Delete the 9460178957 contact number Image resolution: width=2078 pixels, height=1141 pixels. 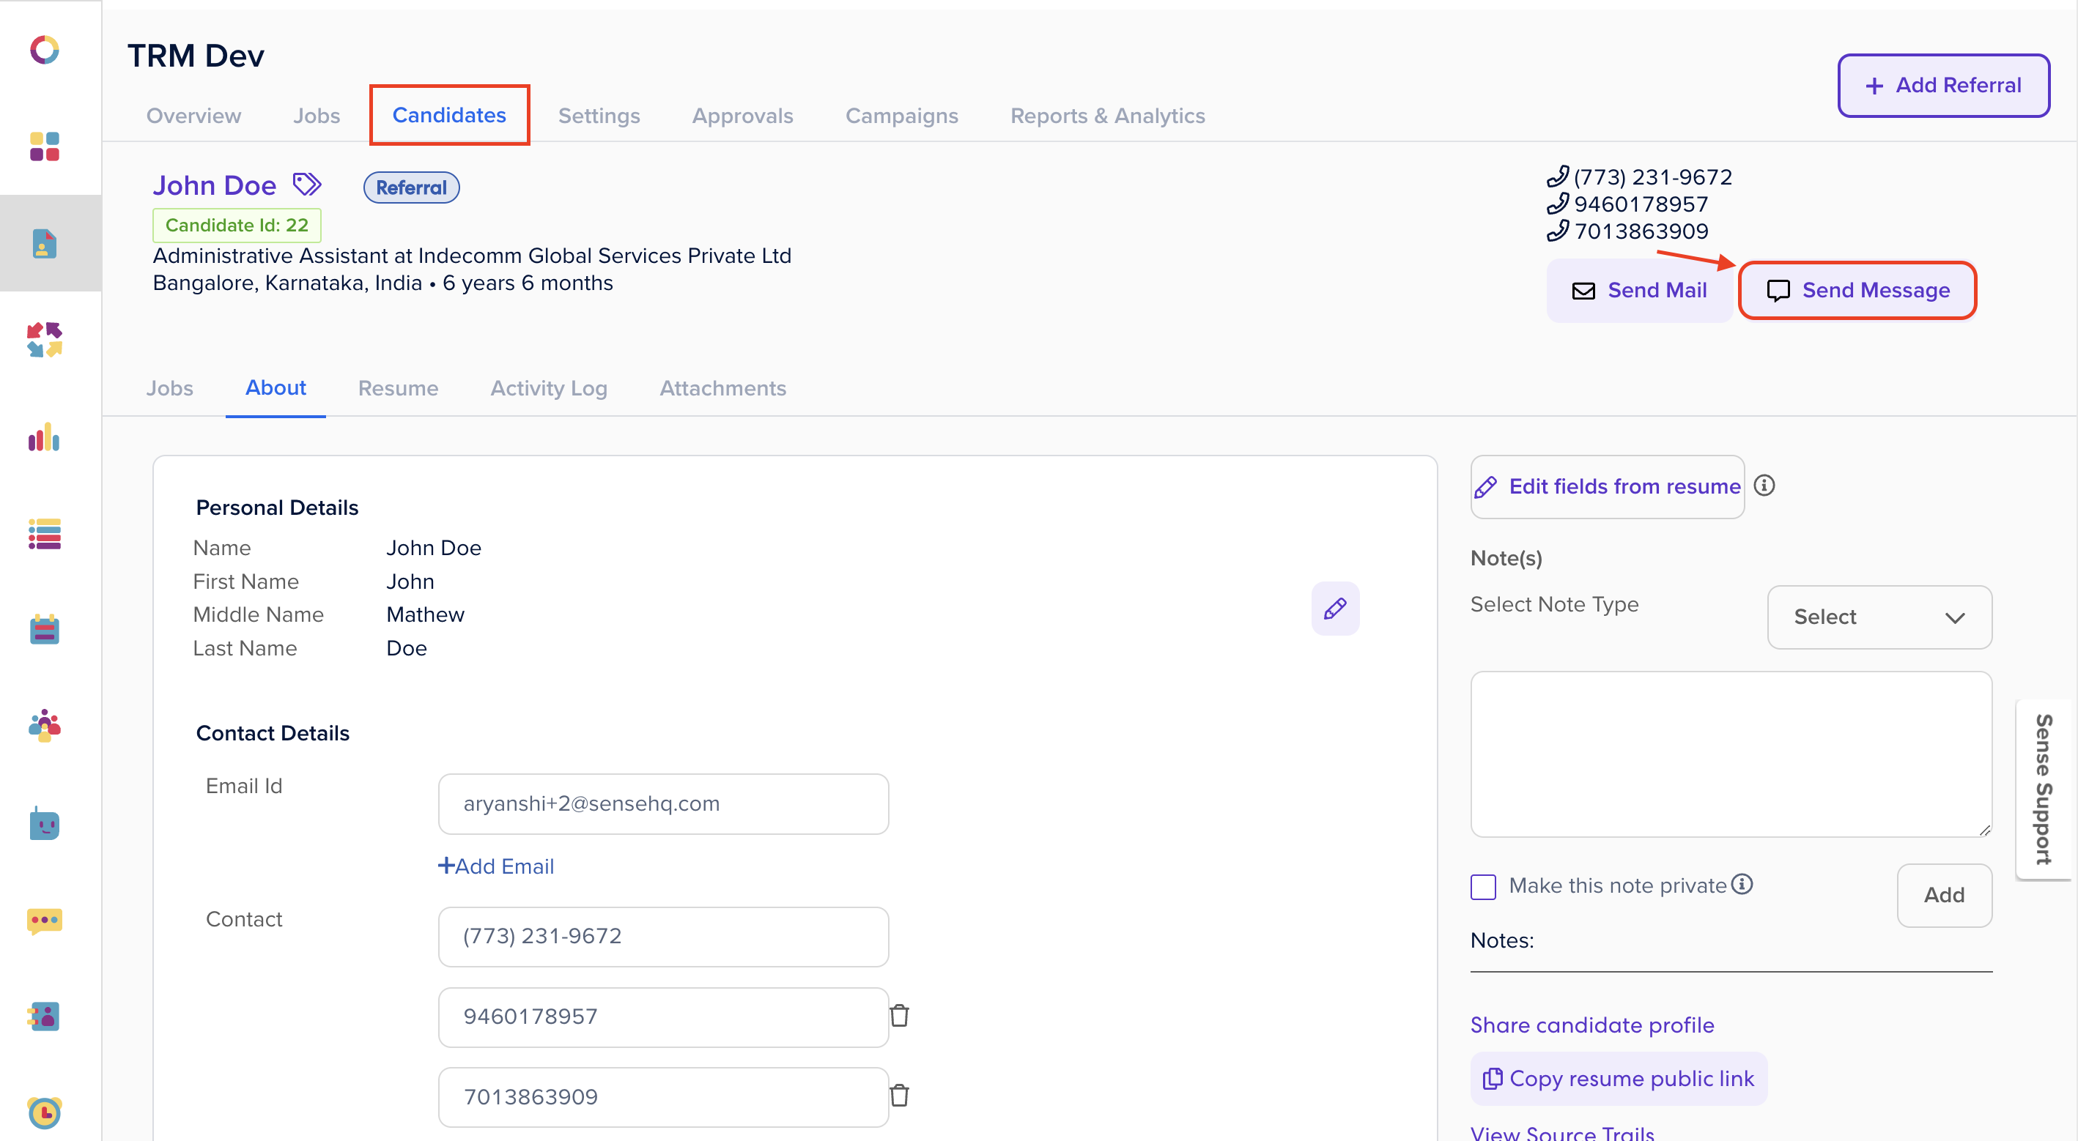900,1015
